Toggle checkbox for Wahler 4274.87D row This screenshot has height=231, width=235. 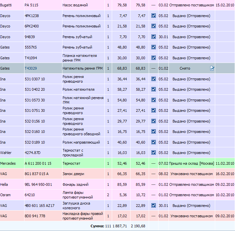(153, 152)
